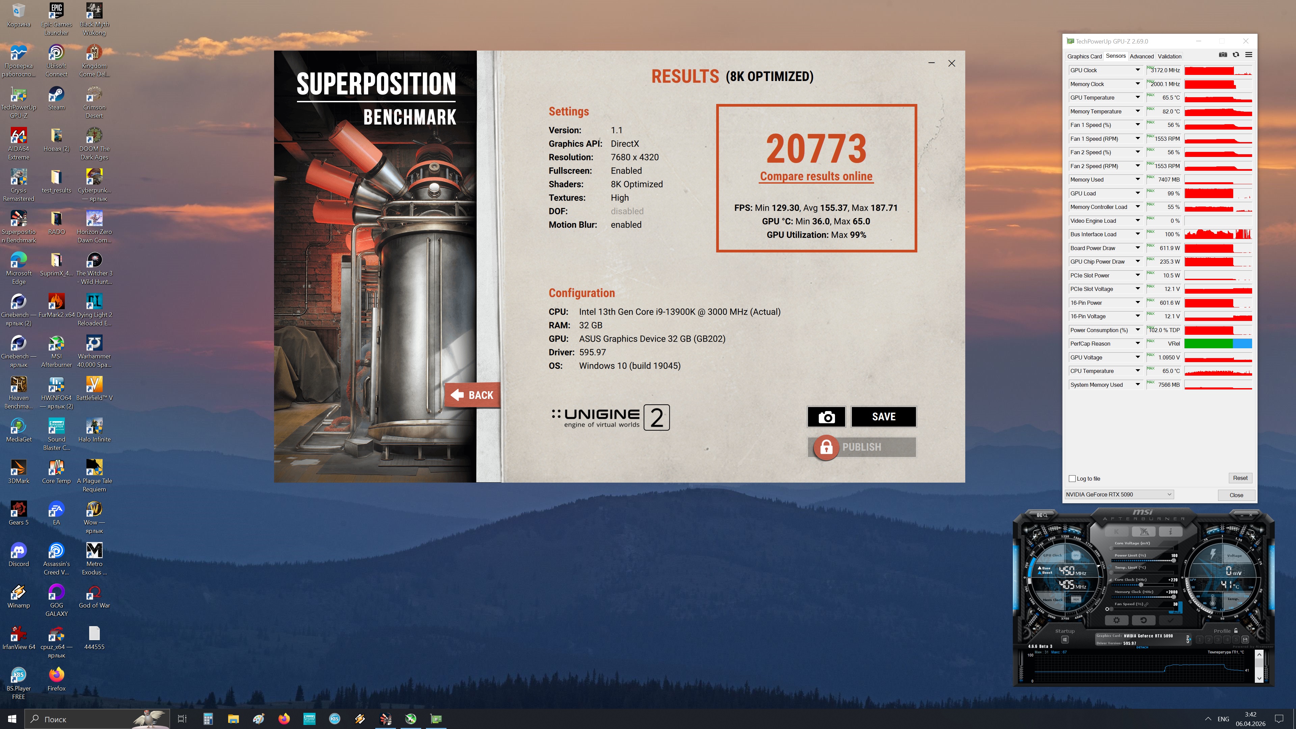Open GPU-Z hamburger menu icon
The image size is (1296, 729).
[1249, 55]
